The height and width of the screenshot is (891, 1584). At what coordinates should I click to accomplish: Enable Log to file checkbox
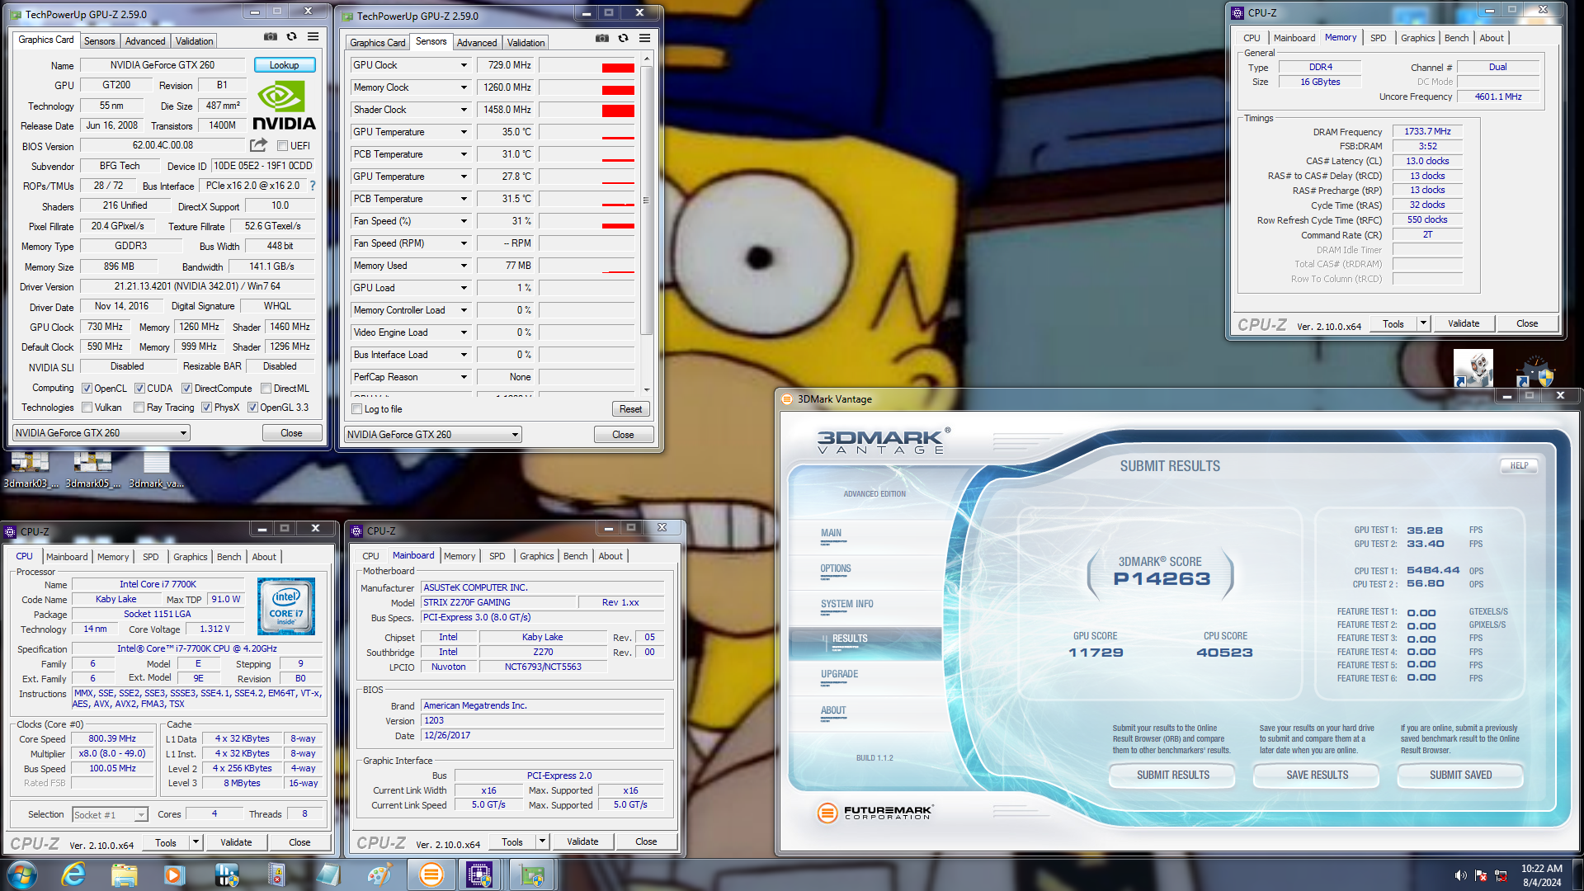(x=356, y=409)
